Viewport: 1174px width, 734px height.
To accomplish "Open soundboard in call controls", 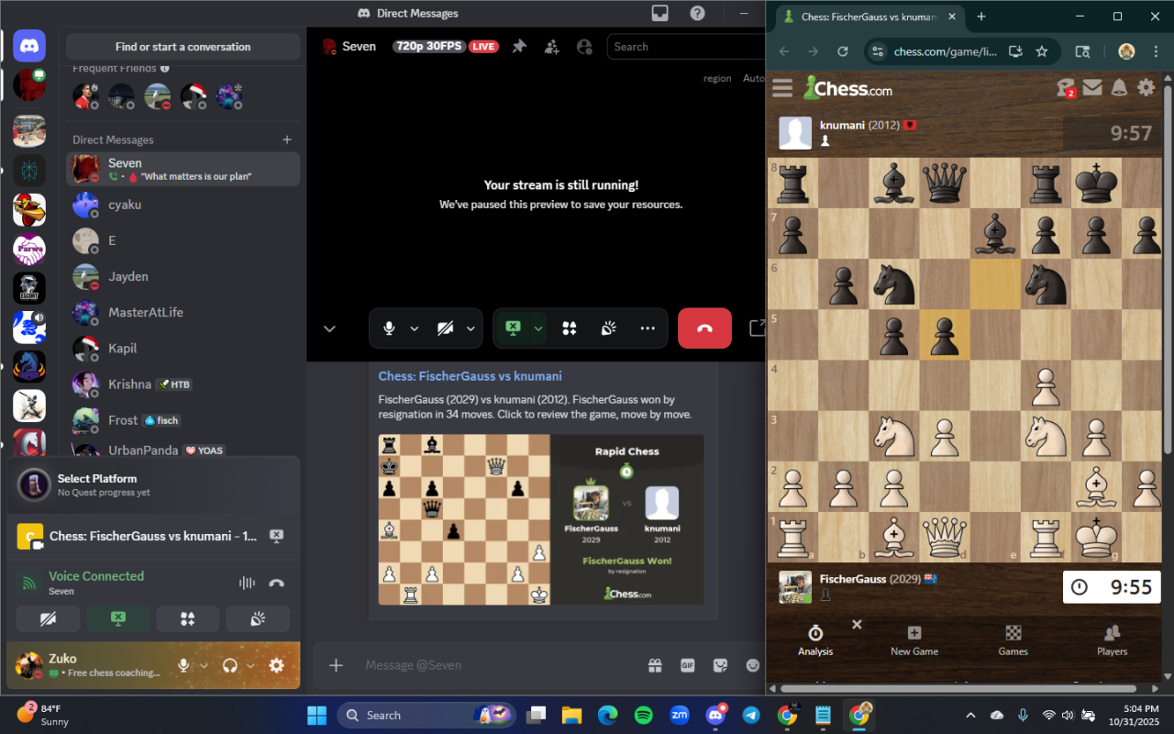I will 608,328.
